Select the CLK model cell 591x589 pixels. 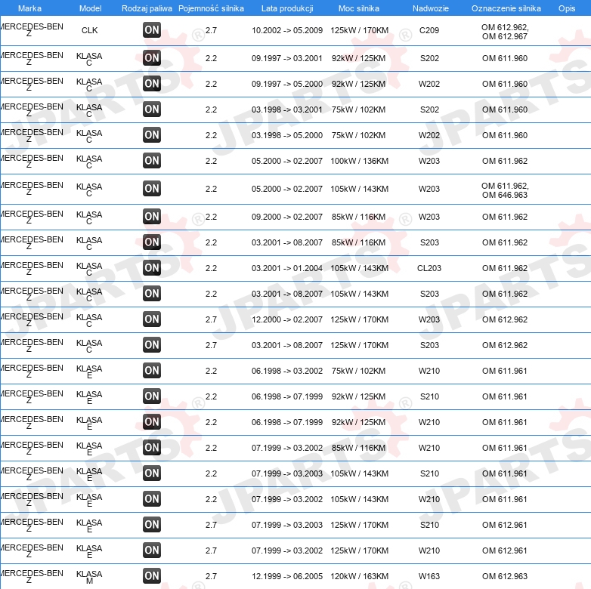[x=90, y=30]
